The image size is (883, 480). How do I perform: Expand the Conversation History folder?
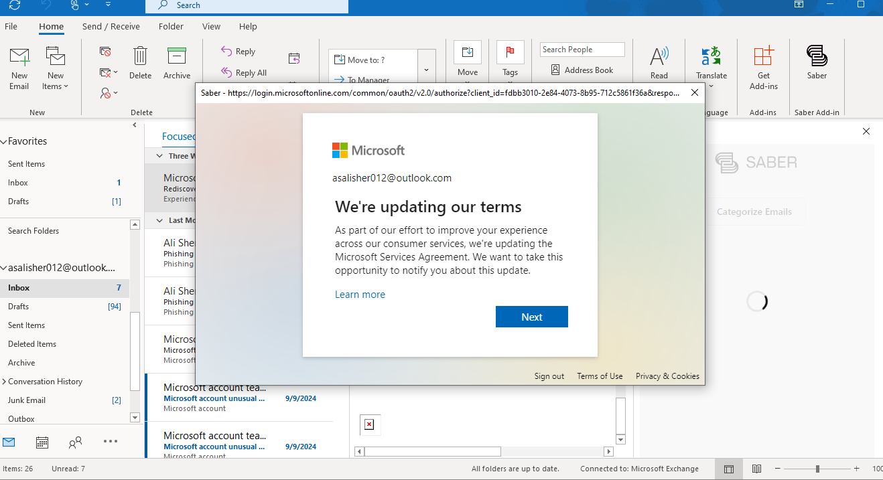[4, 382]
